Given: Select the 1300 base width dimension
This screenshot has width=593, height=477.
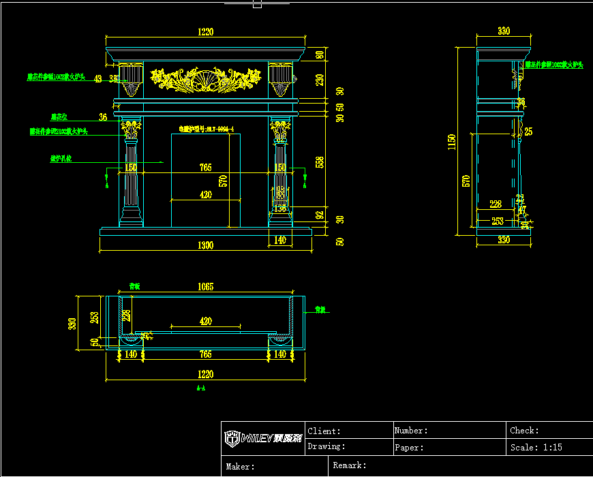Looking at the screenshot, I should pos(205,245).
